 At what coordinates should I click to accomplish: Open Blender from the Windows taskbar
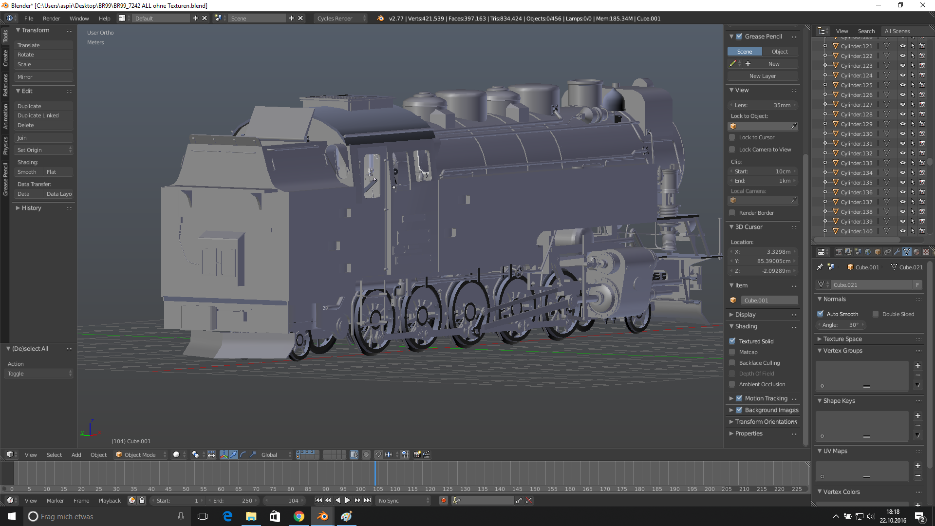pyautogui.click(x=322, y=516)
